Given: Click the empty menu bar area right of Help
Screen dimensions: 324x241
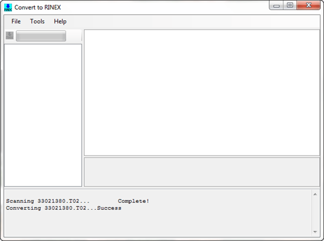Looking at the screenshot, I should coord(193,21).
